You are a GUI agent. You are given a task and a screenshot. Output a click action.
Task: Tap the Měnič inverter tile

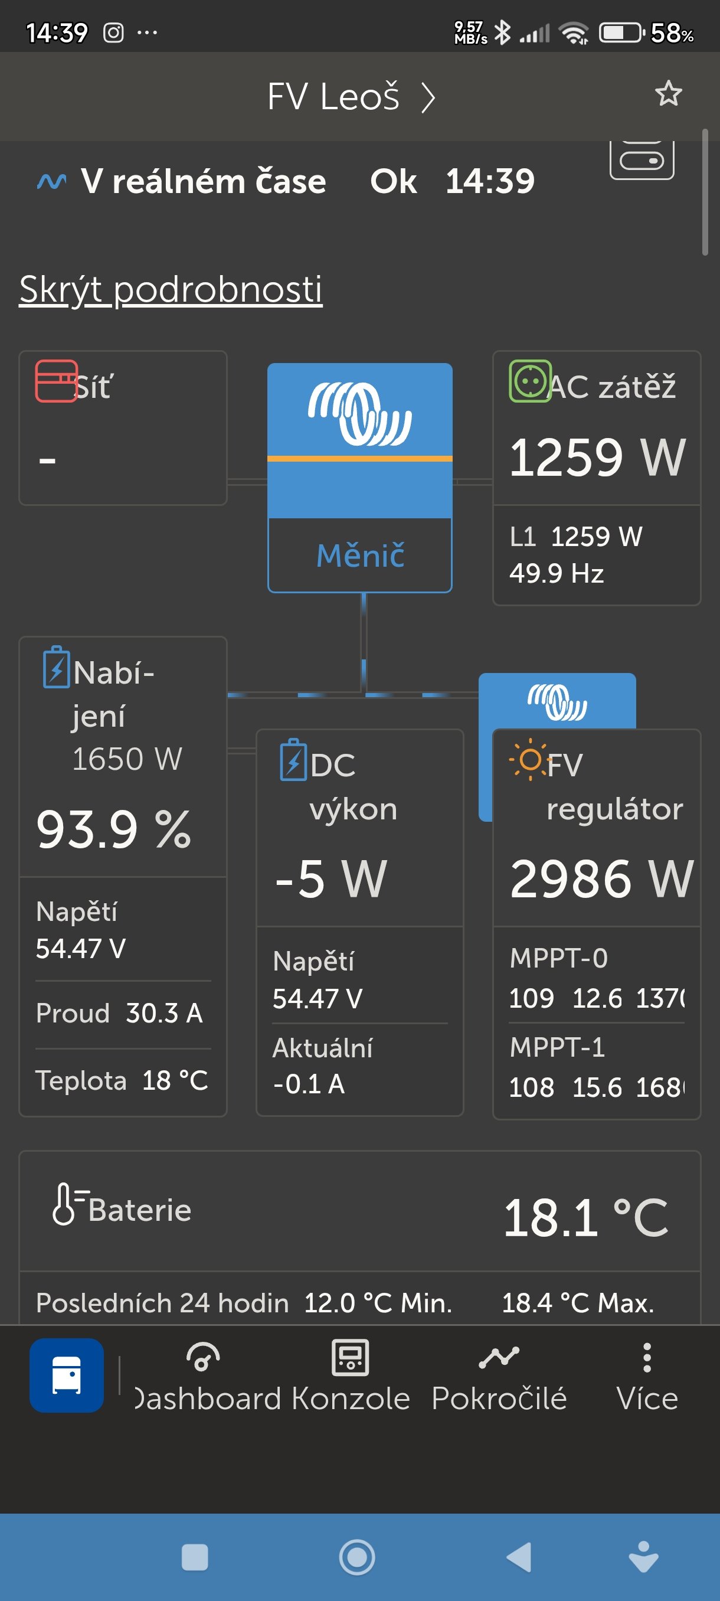click(359, 478)
